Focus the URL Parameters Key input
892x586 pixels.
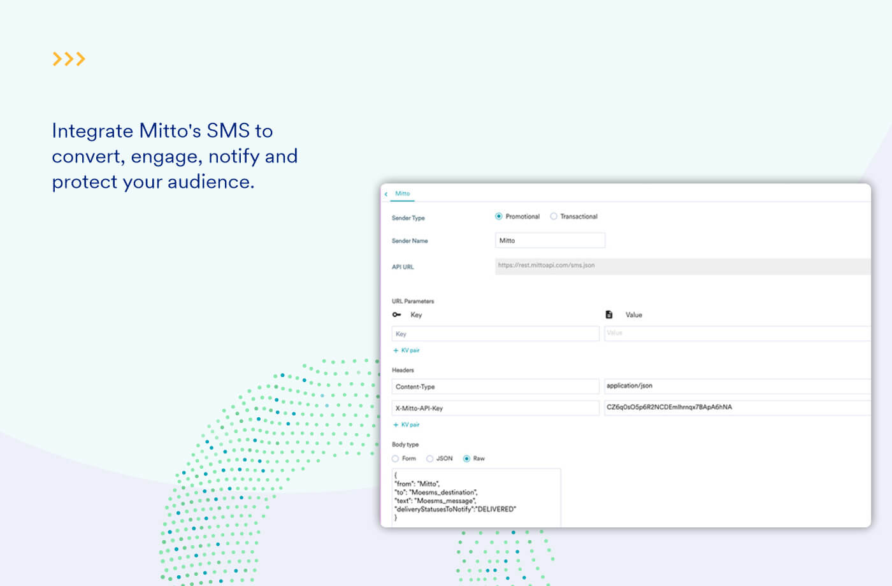[x=495, y=334]
